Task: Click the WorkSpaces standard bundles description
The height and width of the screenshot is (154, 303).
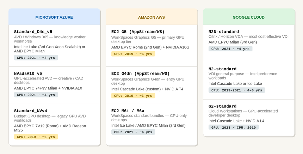Action: pos(149,117)
